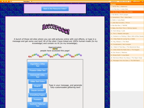This screenshot has height=108, width=144.
Task: Play Rollin by Limp Bizkit
Action: [x=127, y=20]
